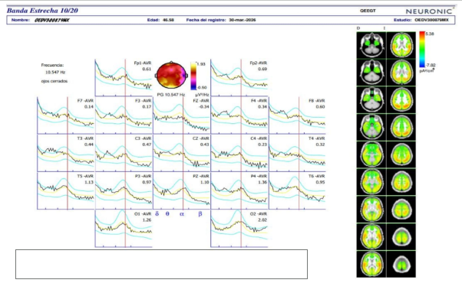462x283 pixels.
Task: Select the F7-AVR spectrum plot
Action: [x=66, y=115]
